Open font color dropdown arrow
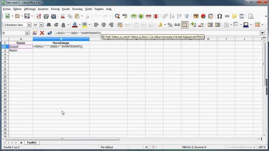The width and height of the screenshot is (269, 151). tap(79, 25)
